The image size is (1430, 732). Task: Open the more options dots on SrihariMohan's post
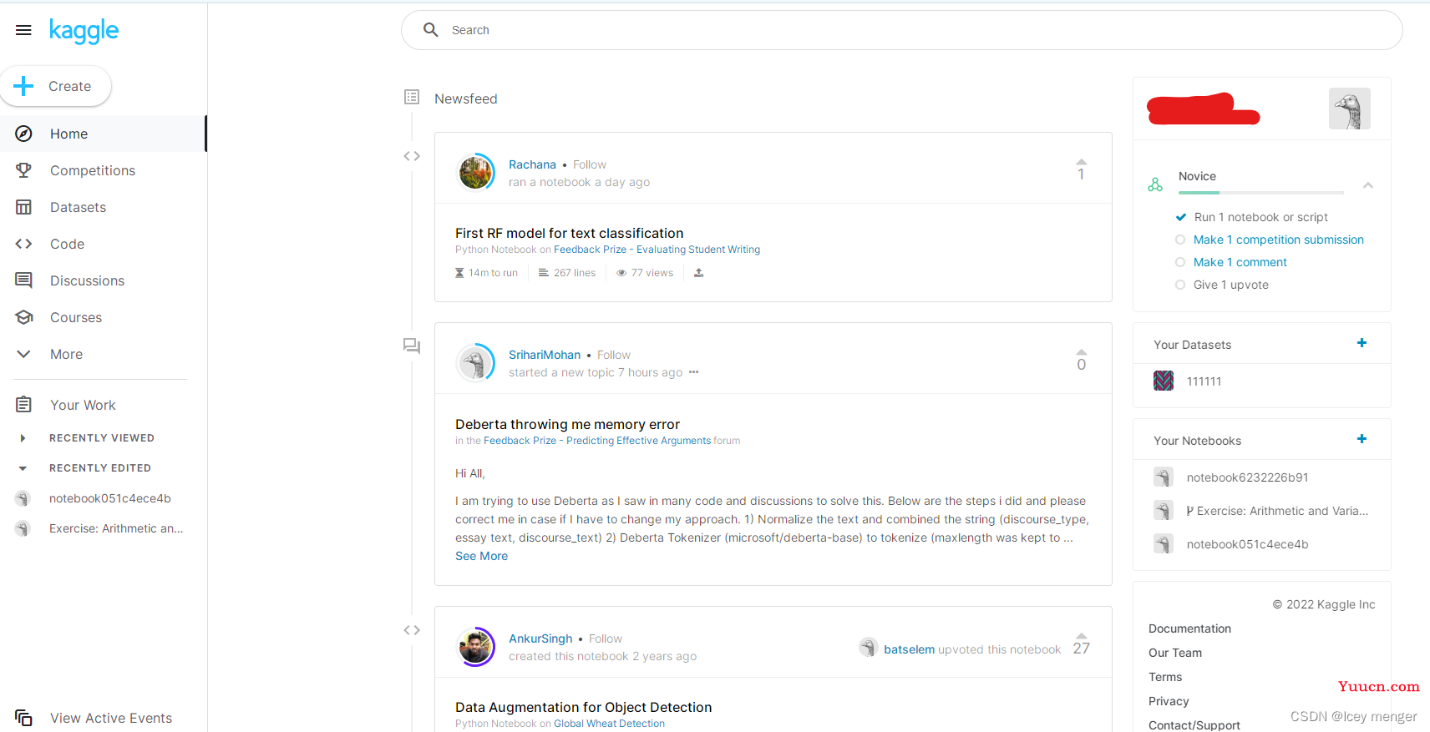(x=693, y=372)
